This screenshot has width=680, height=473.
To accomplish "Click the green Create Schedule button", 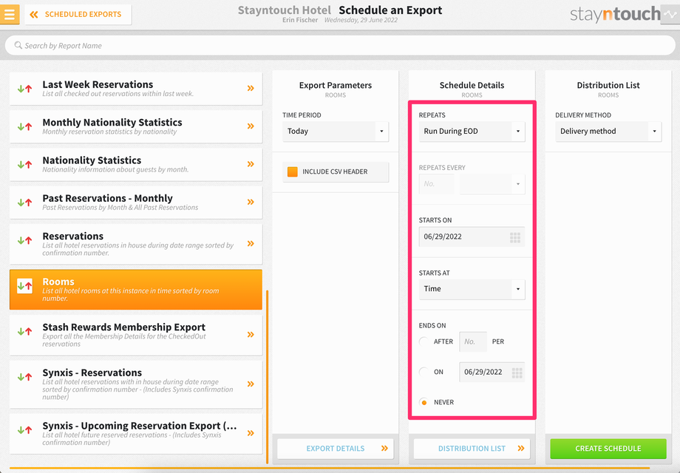I will [x=608, y=449].
